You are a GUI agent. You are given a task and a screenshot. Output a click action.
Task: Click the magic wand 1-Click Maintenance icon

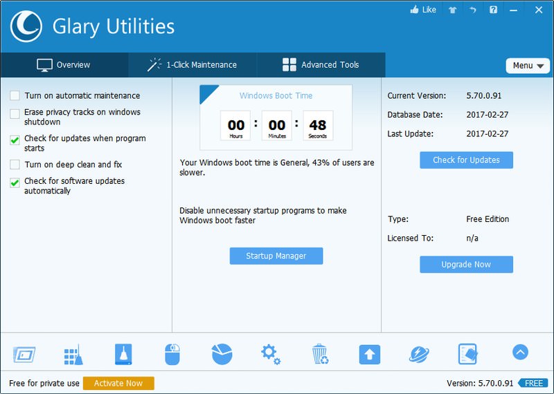pyautogui.click(x=154, y=65)
